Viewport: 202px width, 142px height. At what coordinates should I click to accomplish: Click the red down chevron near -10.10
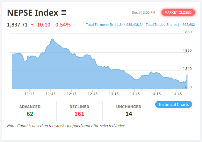click(32, 25)
